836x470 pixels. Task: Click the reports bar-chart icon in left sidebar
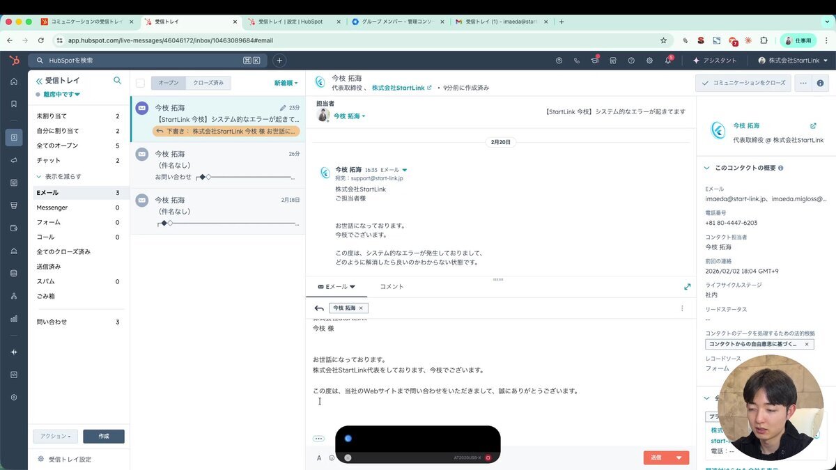(13, 319)
